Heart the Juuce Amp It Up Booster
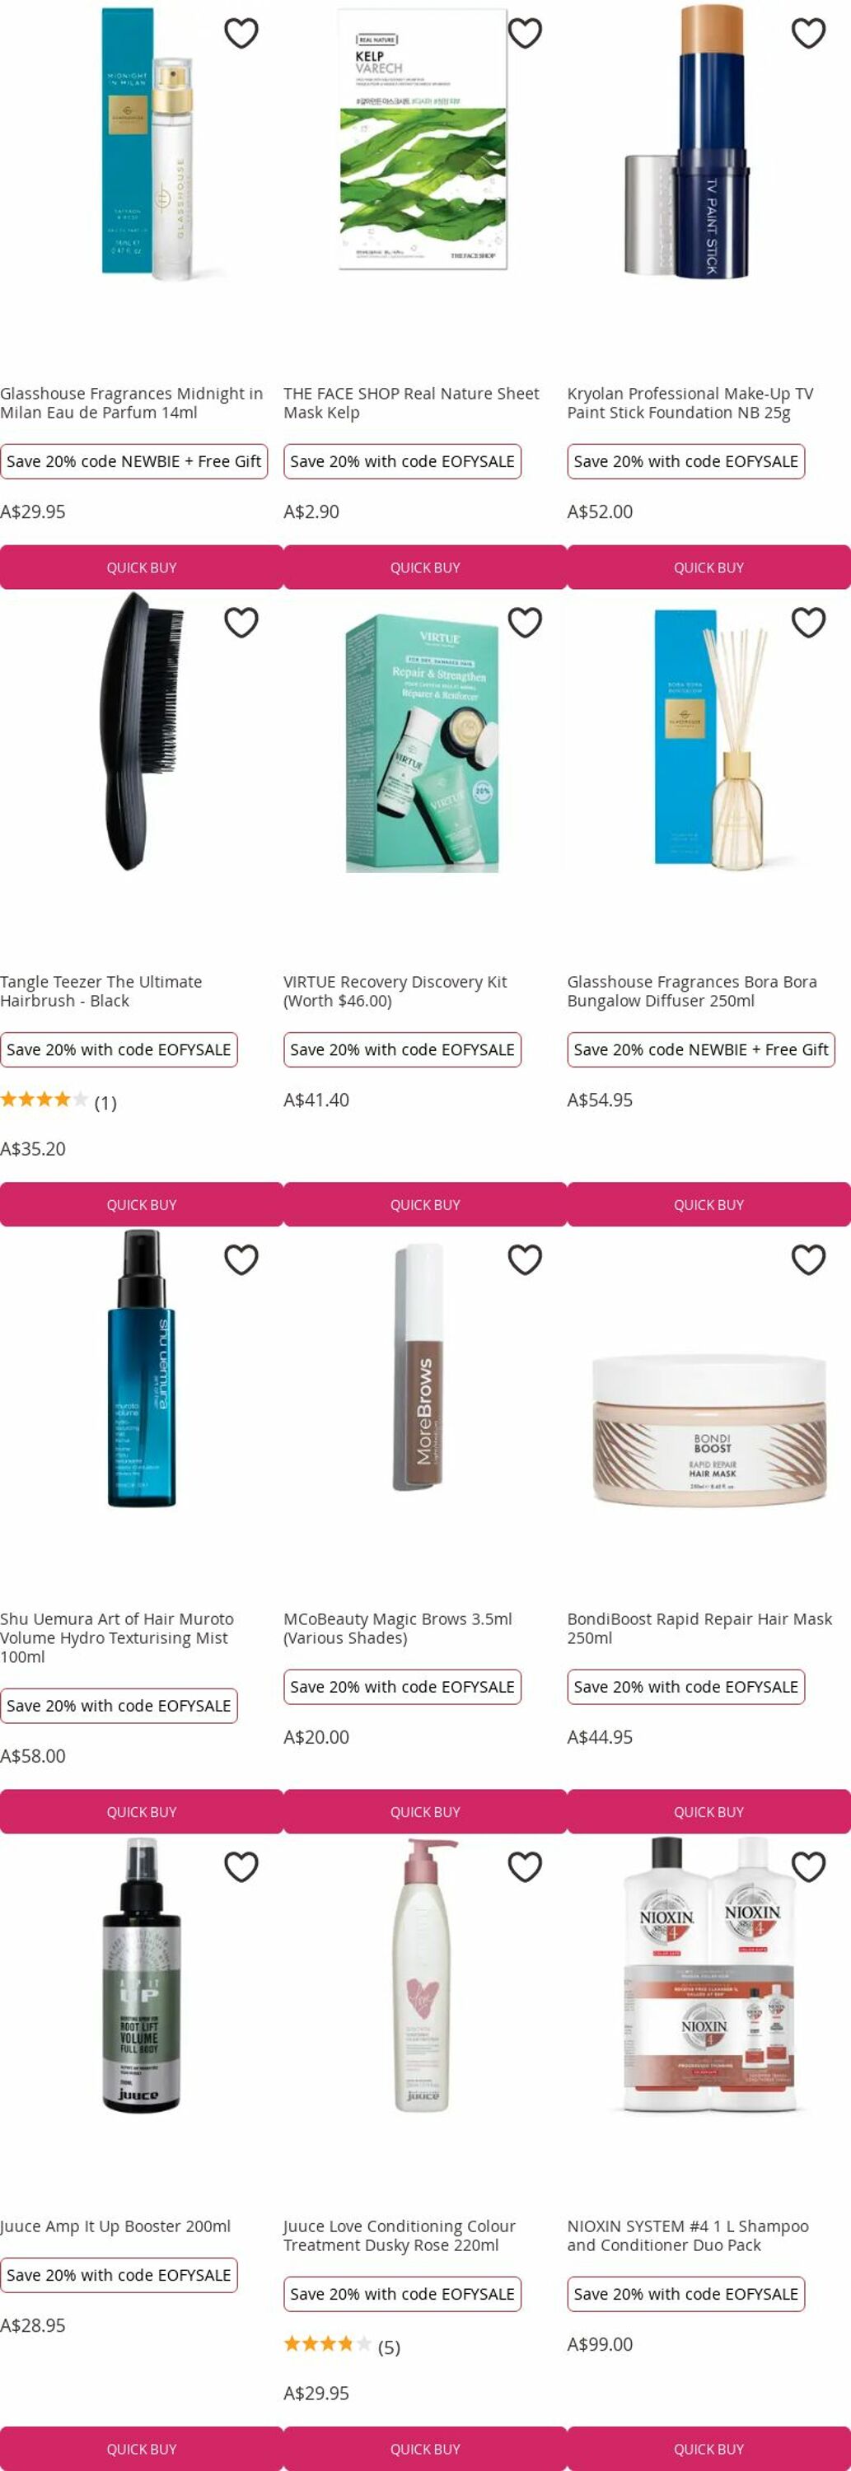This screenshot has width=851, height=2471. (241, 1866)
